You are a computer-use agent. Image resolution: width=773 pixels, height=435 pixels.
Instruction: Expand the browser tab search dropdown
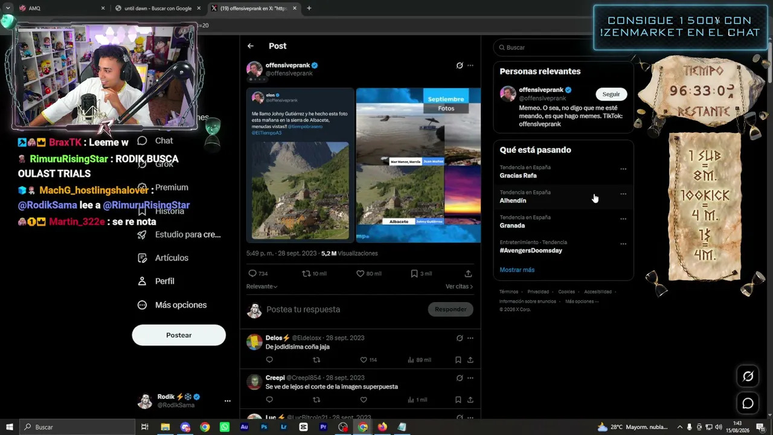8,8
